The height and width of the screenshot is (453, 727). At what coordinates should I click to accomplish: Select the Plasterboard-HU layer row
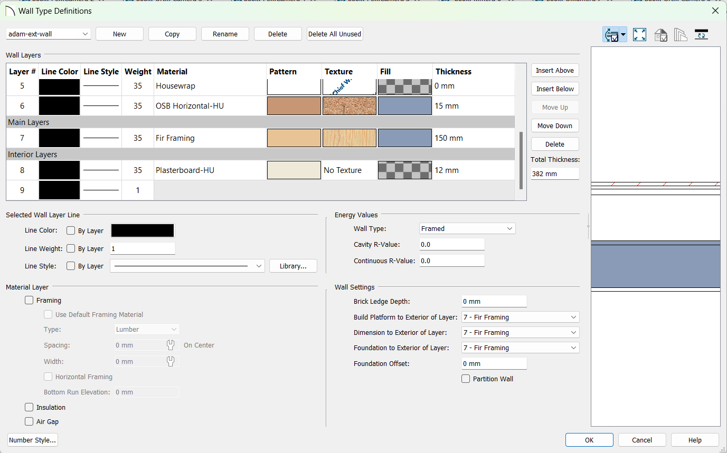pyautogui.click(x=261, y=170)
